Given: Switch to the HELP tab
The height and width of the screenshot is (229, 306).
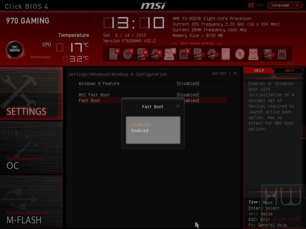Looking at the screenshot, I should pos(259,70).
